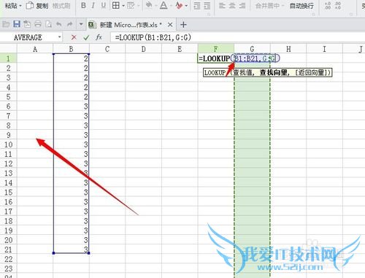Click the Bold formatting icon
Viewport: 365px width, 278px height.
(x=83, y=5)
